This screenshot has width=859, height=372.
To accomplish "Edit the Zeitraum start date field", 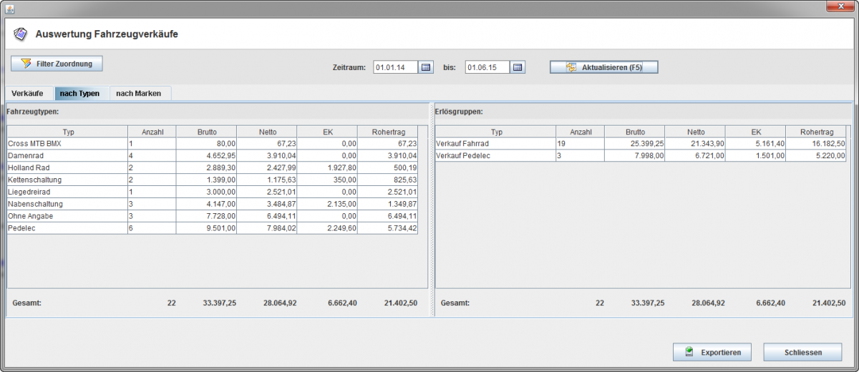I will (394, 67).
